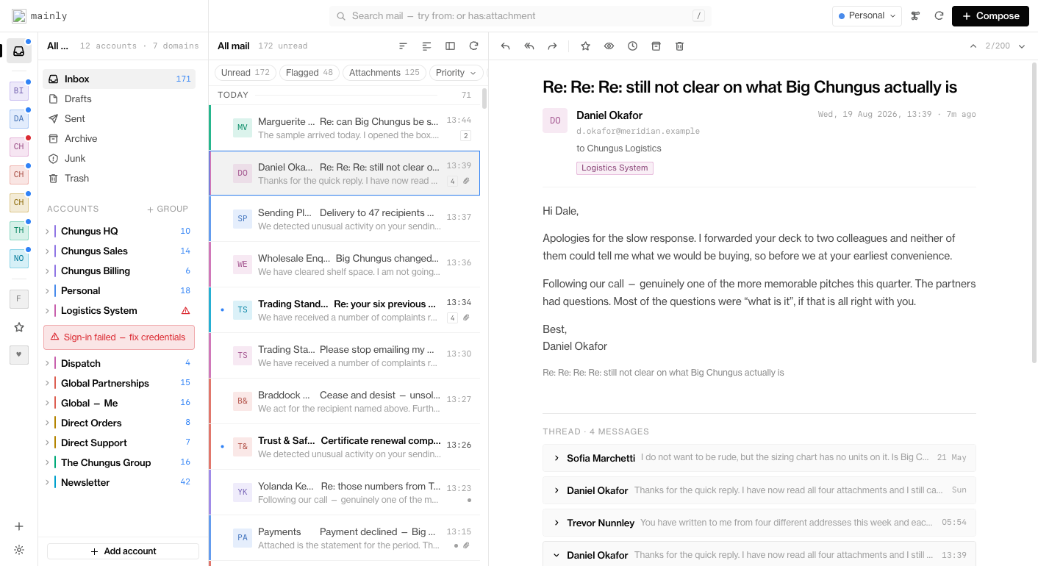Expand the Chungus HQ account
The width and height of the screenshot is (1038, 566).
coord(48,231)
